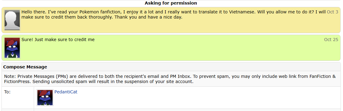This screenshot has width=343, height=111.
Task: Click the 'To:' recipient label
Action: pos(7,92)
